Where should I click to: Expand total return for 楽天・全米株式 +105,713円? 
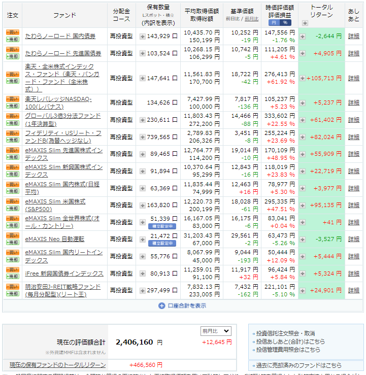[x=303, y=78]
